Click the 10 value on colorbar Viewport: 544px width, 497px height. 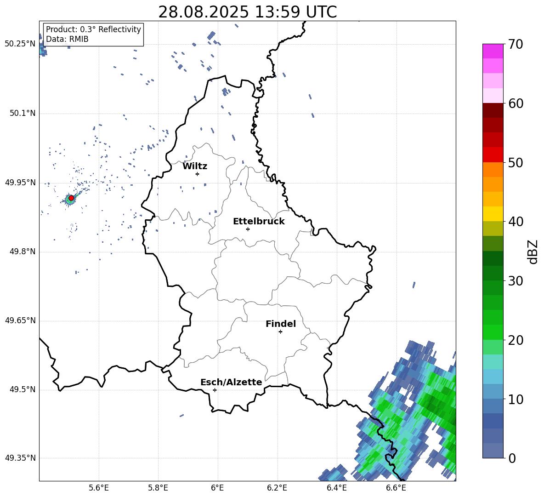coord(516,399)
